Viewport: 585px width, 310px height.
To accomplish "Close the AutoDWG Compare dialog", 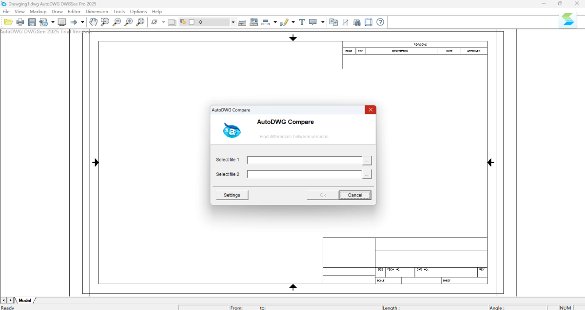I will (x=370, y=110).
